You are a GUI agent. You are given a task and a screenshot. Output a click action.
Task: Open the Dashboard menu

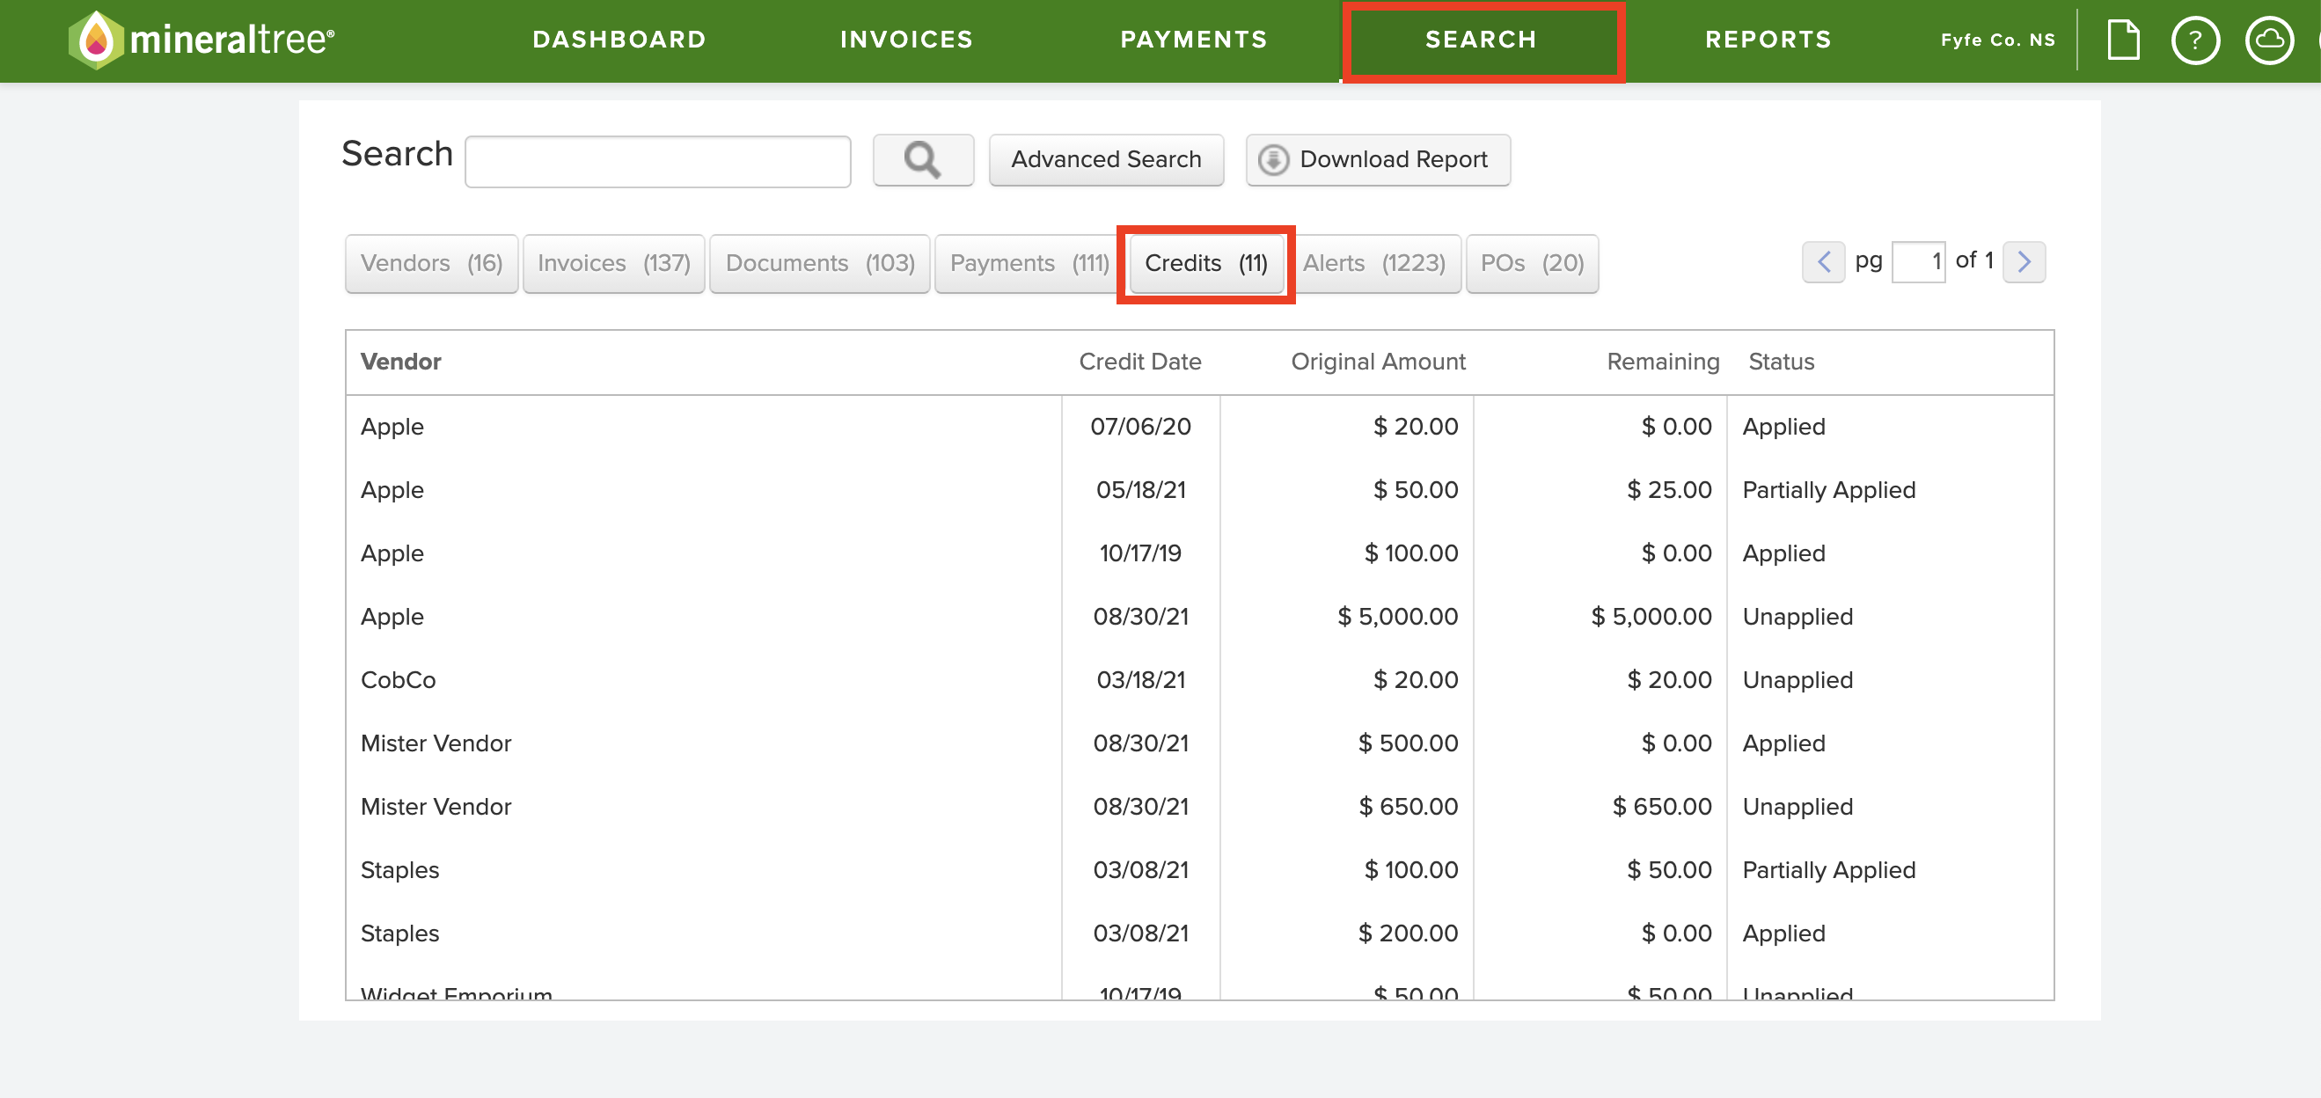coord(619,40)
